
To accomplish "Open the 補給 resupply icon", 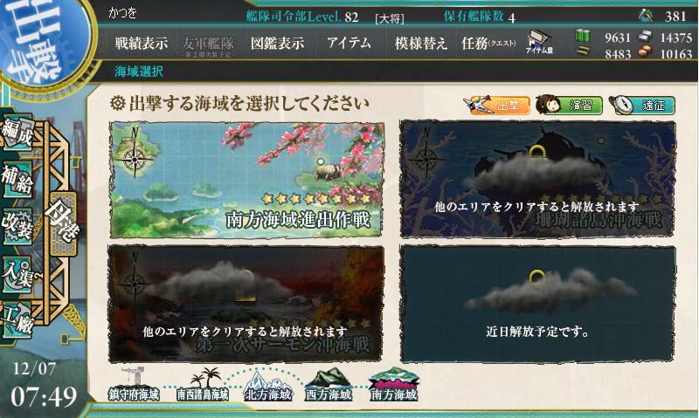I will coord(17,180).
